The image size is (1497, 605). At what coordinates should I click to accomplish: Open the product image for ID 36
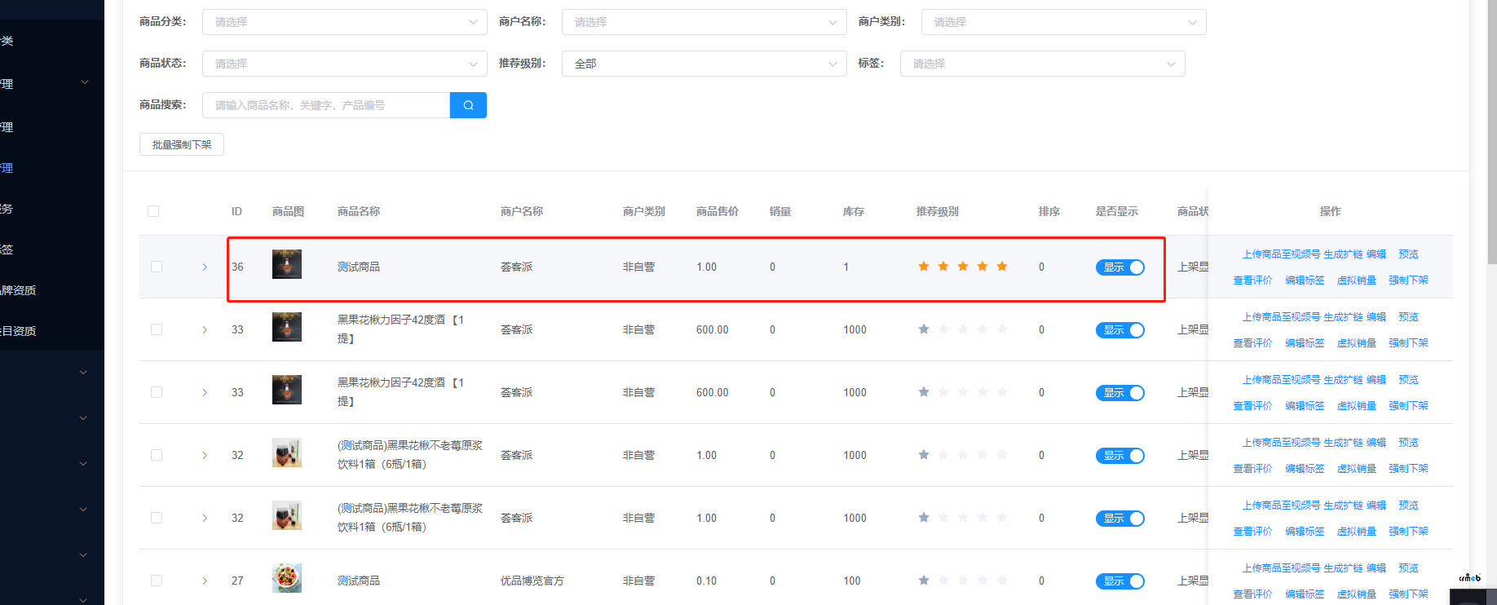click(287, 265)
